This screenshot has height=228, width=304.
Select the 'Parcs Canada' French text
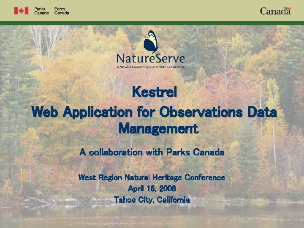click(62, 11)
